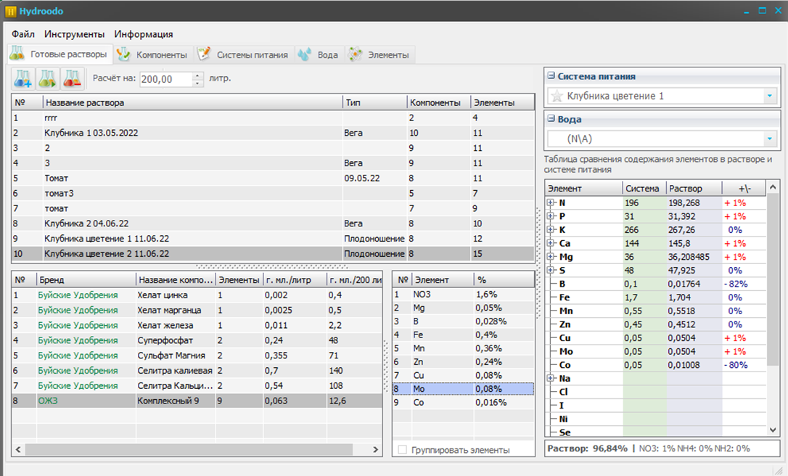The height and width of the screenshot is (476, 788).
Task: Expand the Ca element tree node
Action: (551, 243)
